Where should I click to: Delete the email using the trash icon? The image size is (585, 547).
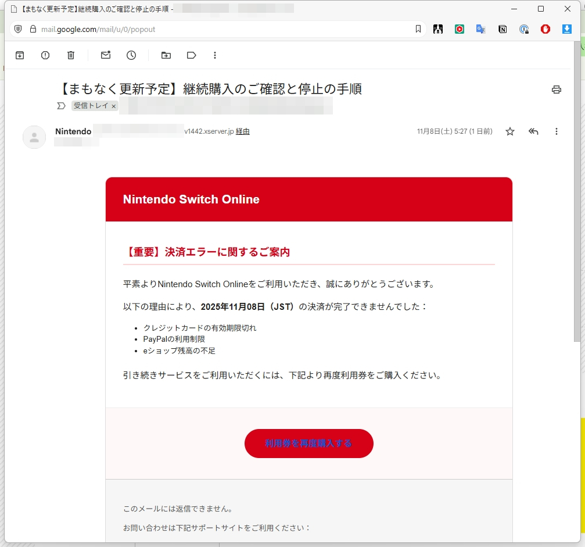pyautogui.click(x=70, y=55)
